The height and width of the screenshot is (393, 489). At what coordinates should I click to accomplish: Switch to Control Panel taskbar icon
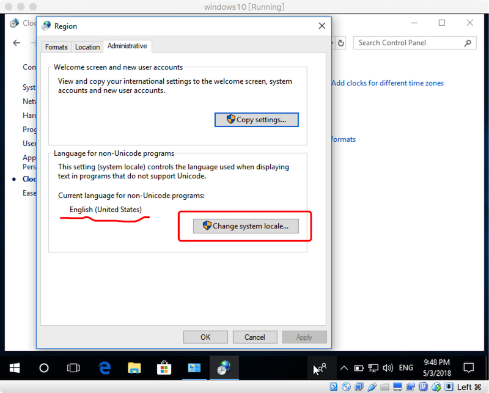(194, 368)
